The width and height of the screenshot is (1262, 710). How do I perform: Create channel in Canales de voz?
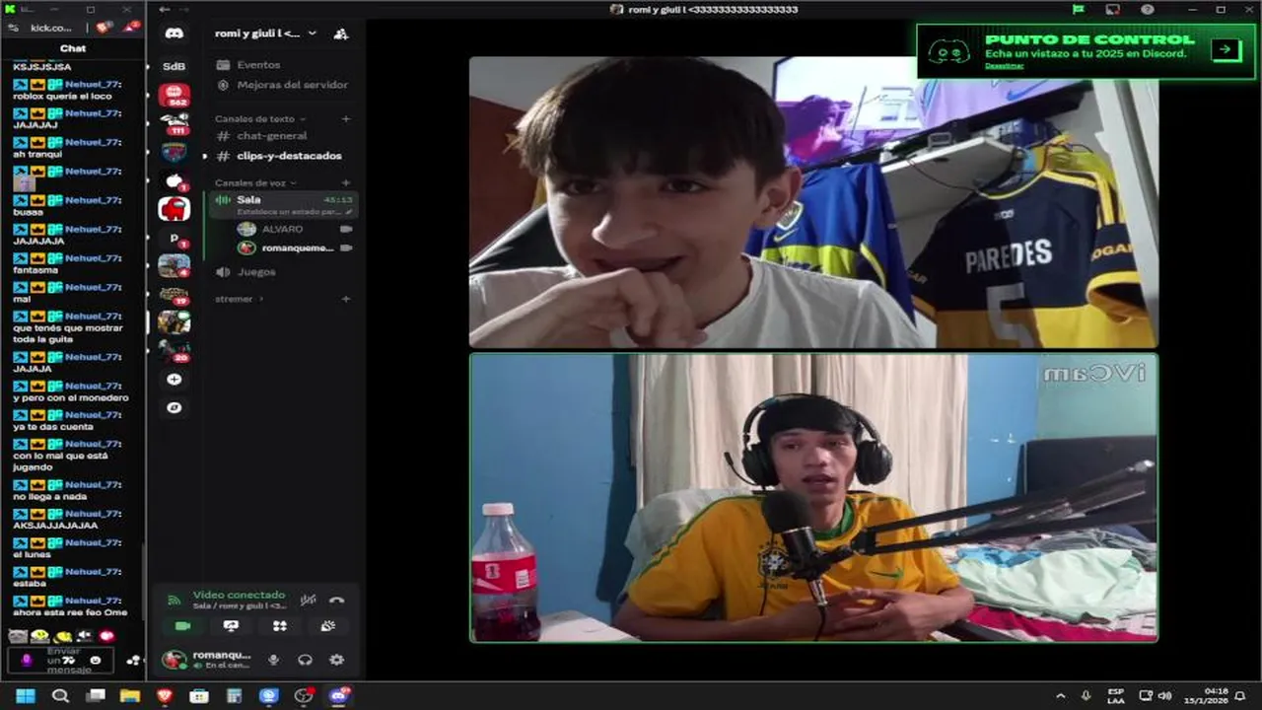pyautogui.click(x=345, y=182)
